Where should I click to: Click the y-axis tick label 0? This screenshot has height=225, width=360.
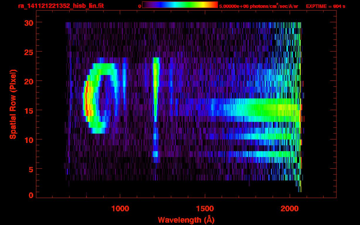point(31,195)
